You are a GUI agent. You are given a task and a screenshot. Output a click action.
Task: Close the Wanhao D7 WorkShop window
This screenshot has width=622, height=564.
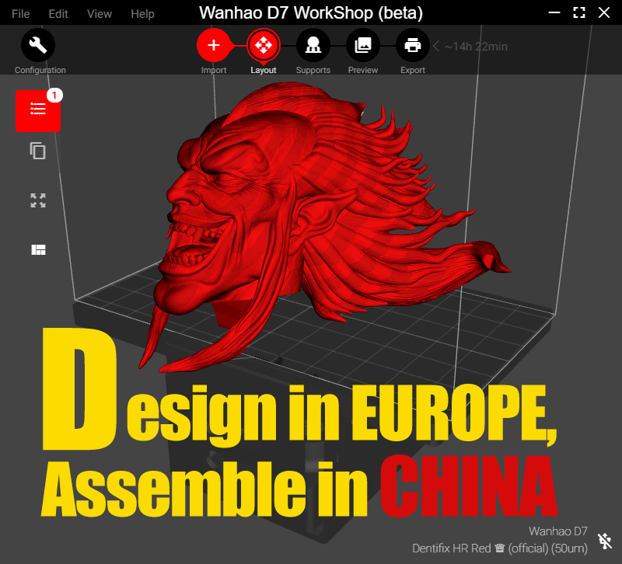click(x=604, y=12)
